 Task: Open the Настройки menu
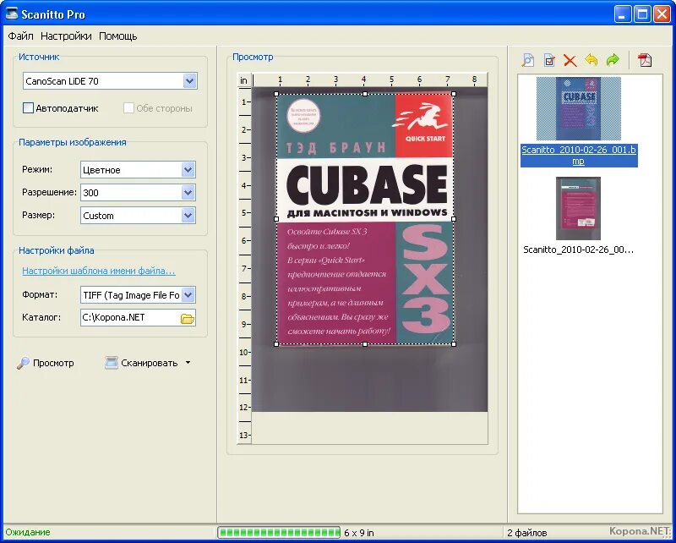pyautogui.click(x=66, y=36)
